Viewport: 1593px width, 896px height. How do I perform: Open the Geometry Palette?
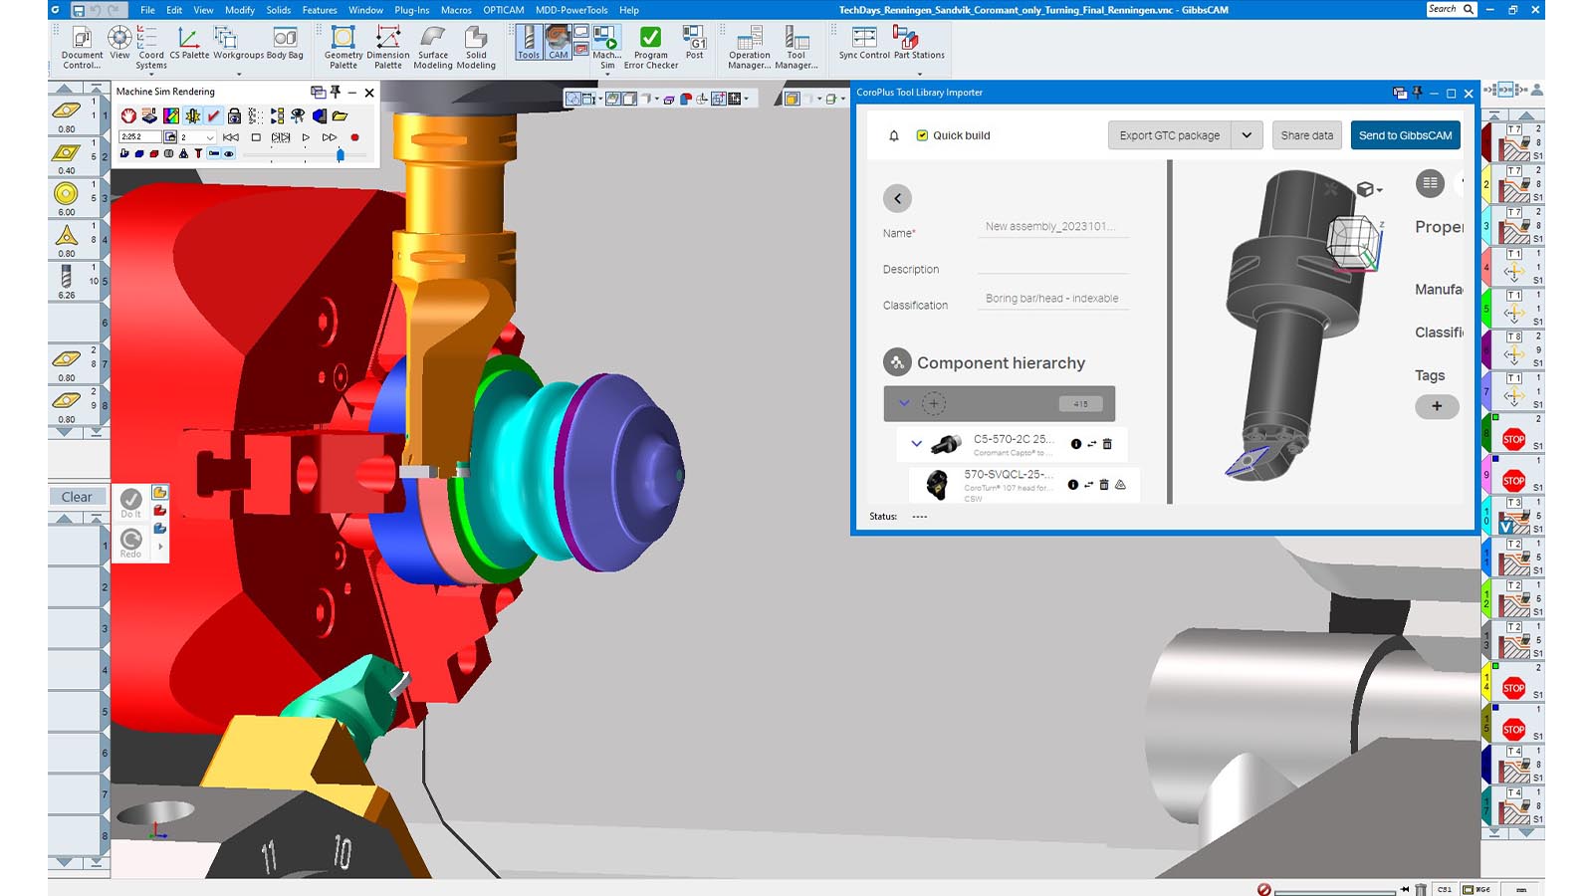(343, 48)
